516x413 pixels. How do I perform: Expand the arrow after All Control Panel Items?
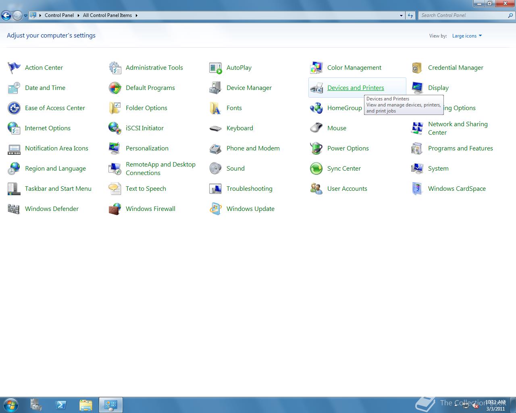point(136,15)
